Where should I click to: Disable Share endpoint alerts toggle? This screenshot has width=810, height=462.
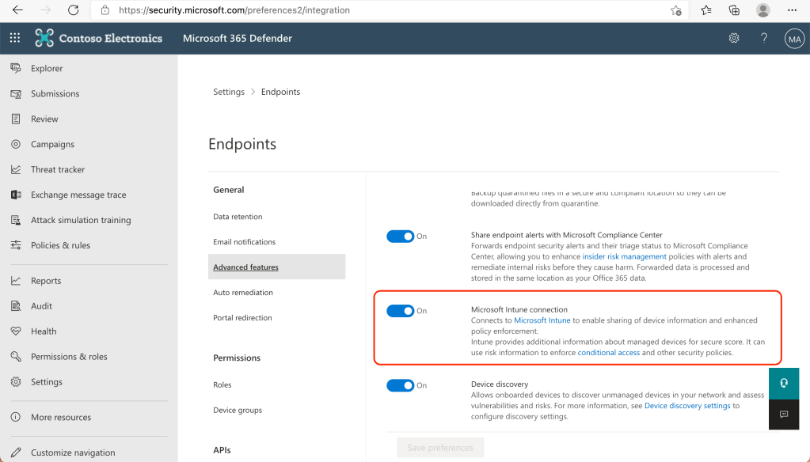click(x=401, y=237)
